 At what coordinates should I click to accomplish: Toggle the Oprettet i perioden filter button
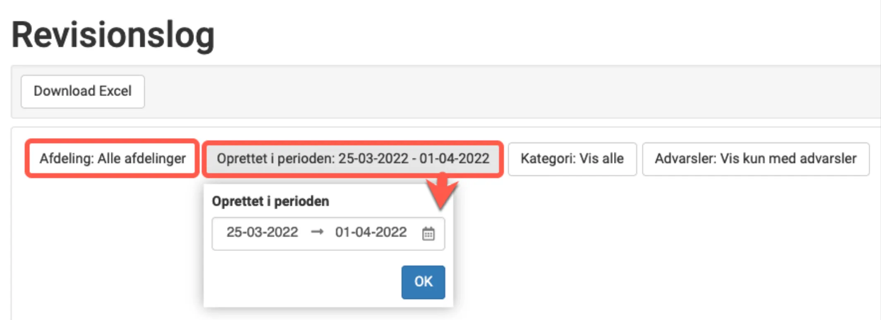click(353, 159)
